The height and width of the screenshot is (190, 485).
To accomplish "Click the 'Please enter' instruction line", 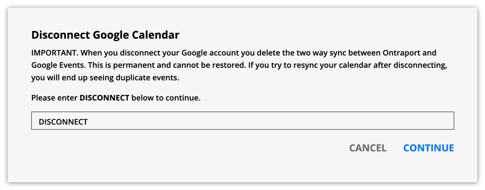I will [x=116, y=98].
